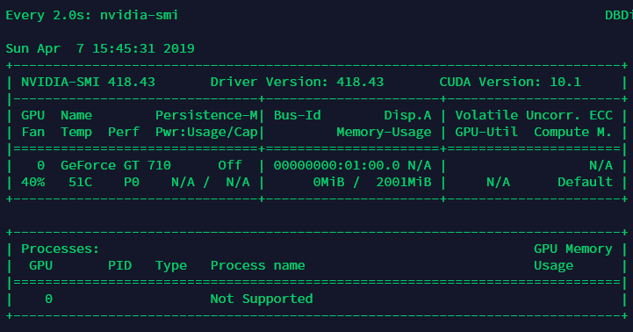633x332 pixels.
Task: Click the Process name column header
Action: [257, 265]
